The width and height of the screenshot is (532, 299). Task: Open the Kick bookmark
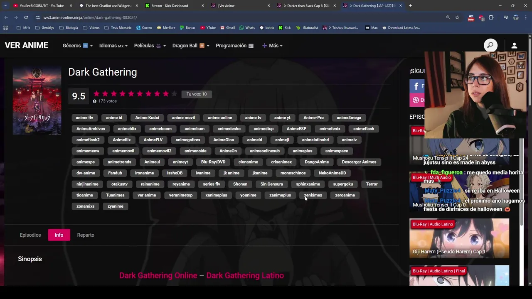284,28
